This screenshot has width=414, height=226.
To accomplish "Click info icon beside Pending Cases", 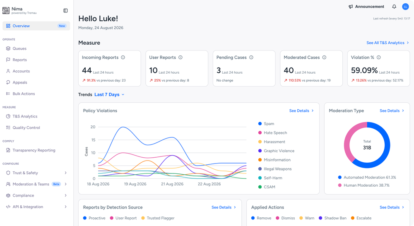I will (x=251, y=57).
